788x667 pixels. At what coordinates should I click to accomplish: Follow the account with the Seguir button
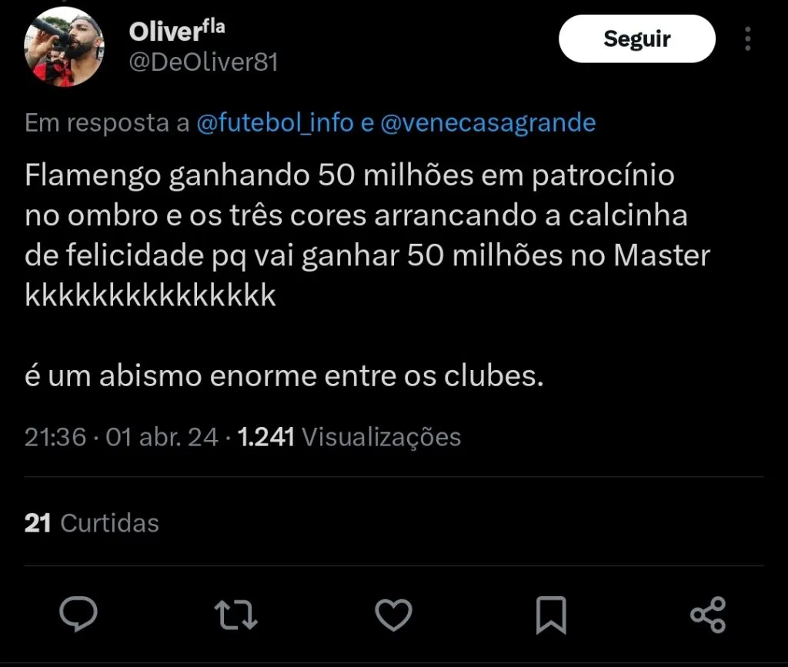(636, 38)
